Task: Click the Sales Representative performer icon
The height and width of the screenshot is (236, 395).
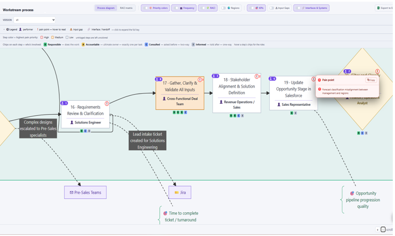Action: [x=279, y=105]
